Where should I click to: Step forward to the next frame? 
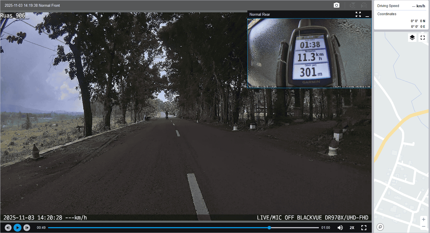tap(27, 228)
